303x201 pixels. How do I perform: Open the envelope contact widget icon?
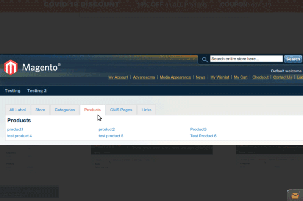[x=295, y=196]
